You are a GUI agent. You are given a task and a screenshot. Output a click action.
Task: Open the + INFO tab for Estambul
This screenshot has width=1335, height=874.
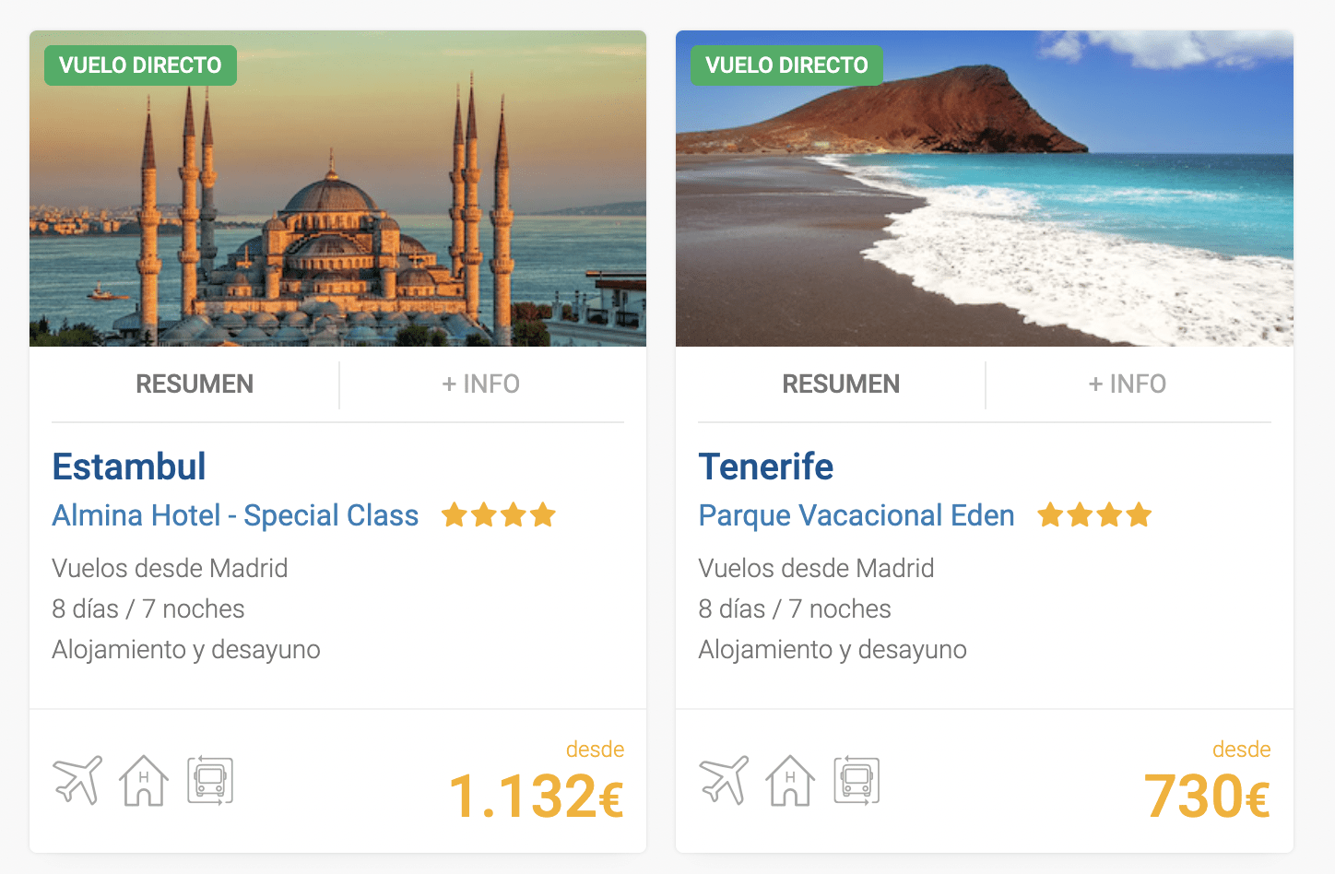coord(481,384)
